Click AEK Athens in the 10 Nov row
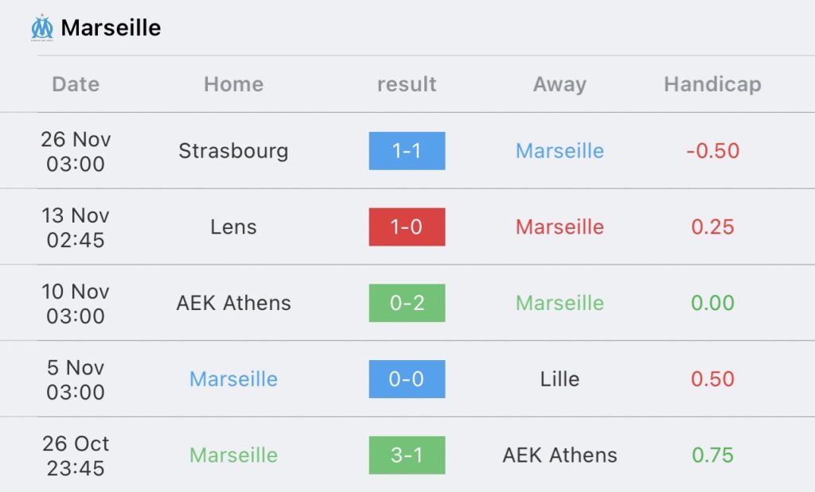 point(233,303)
